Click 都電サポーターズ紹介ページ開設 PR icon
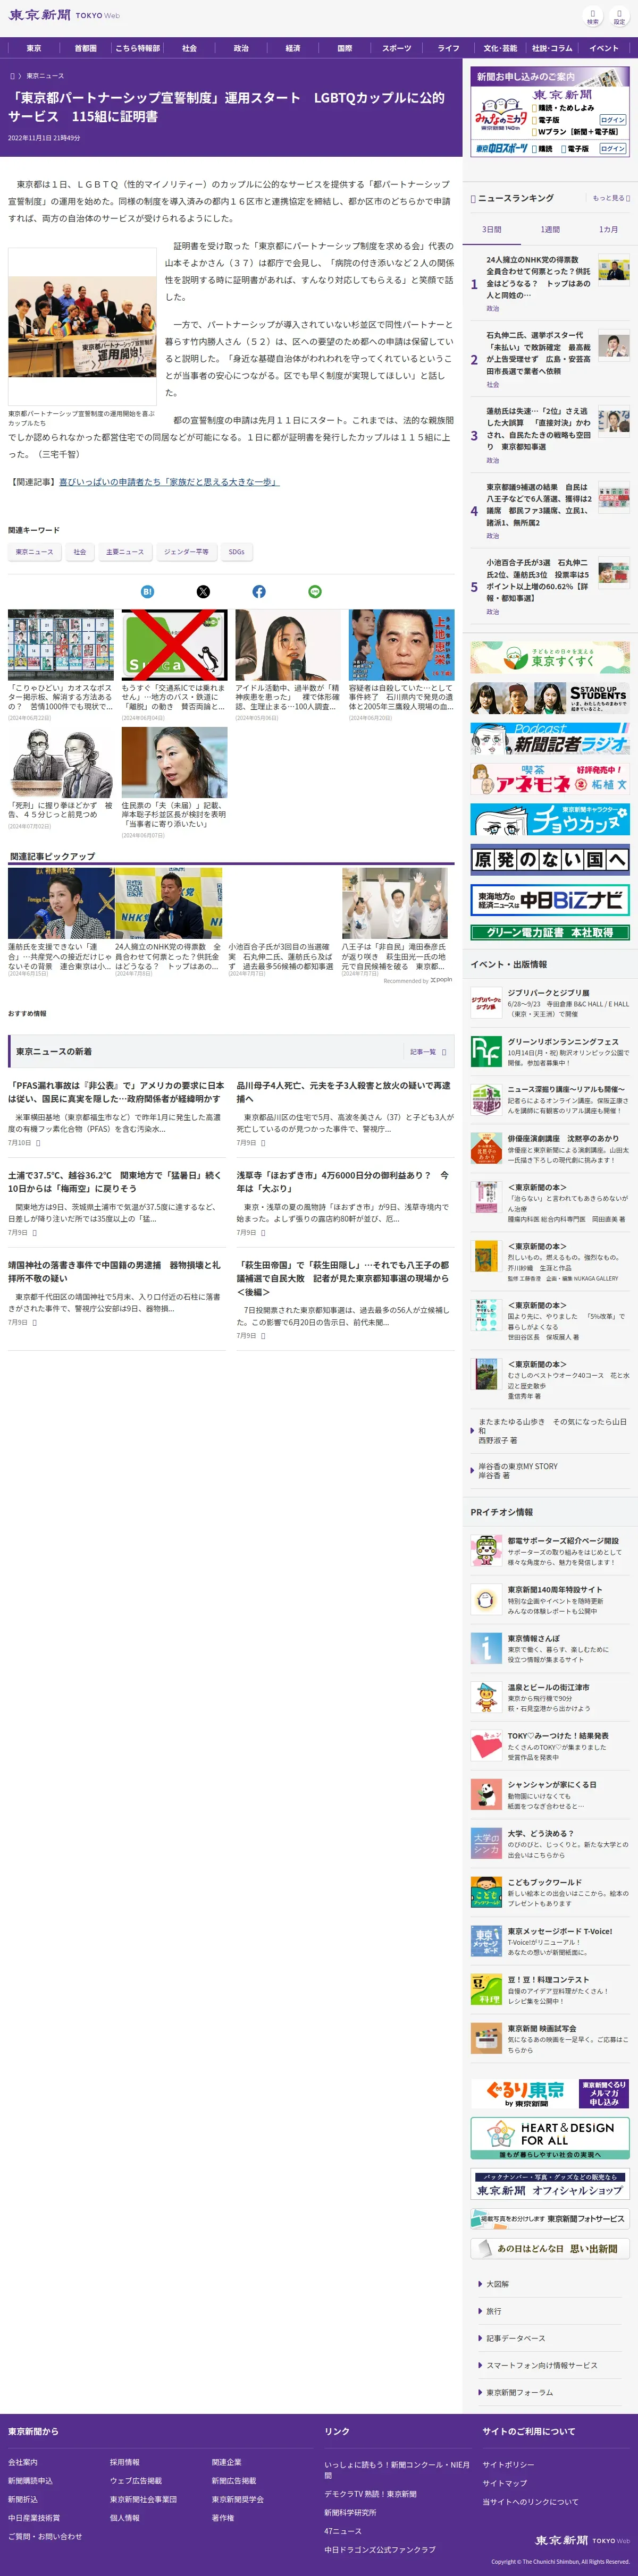The width and height of the screenshot is (638, 2576). (x=486, y=1551)
